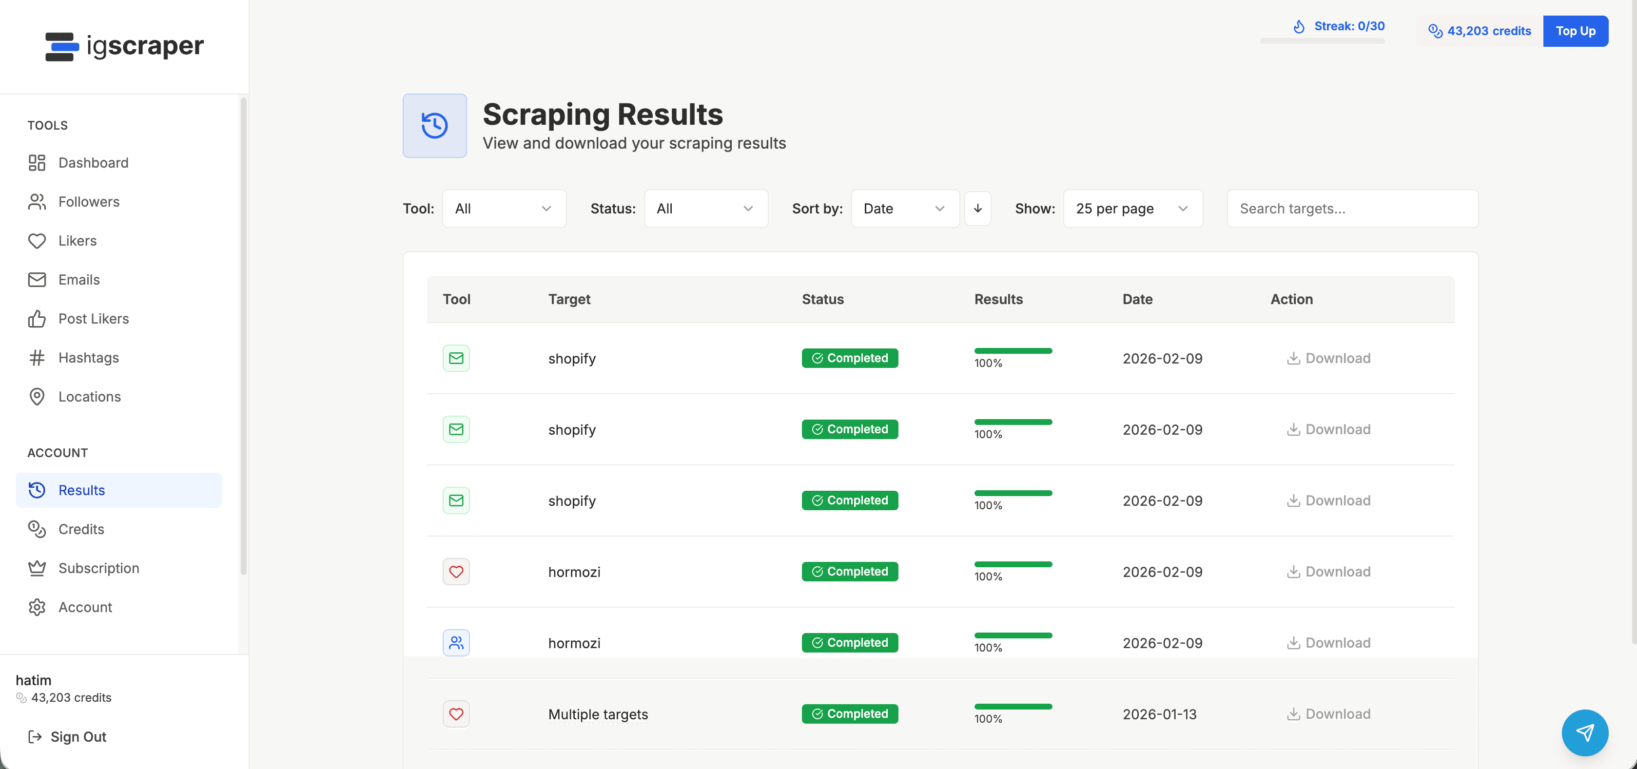Click the followers icon on second hormozi row

pyautogui.click(x=456, y=642)
